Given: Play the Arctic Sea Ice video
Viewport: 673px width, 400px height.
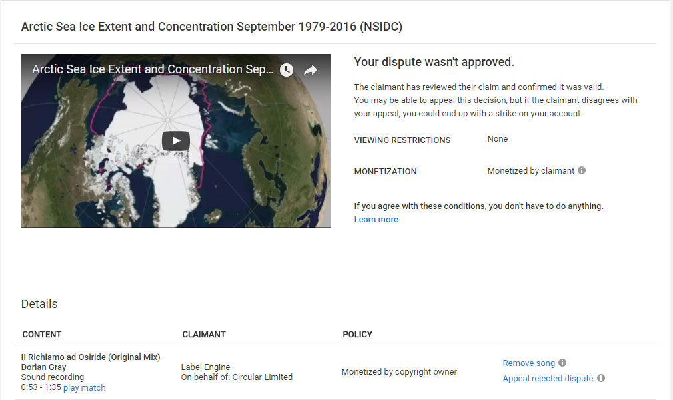Looking at the screenshot, I should point(176,140).
